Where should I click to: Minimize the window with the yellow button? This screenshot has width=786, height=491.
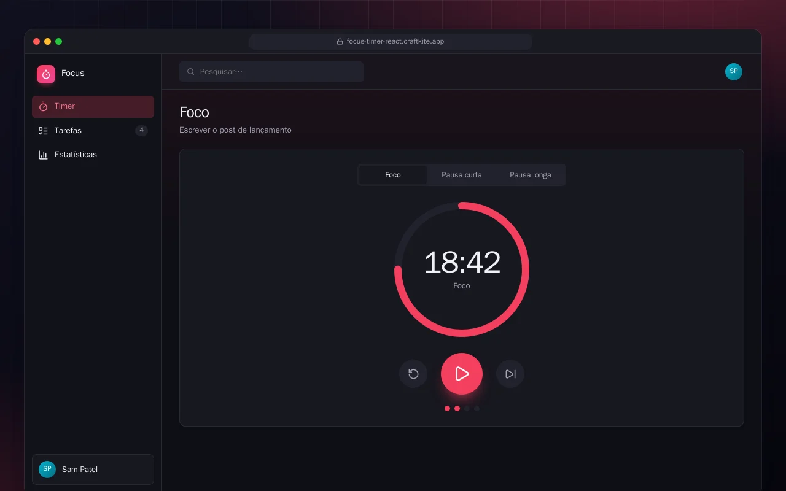[x=47, y=42]
